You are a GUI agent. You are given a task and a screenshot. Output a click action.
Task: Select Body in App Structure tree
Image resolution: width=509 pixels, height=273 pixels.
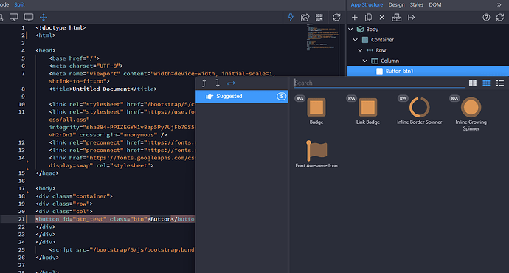373,30
